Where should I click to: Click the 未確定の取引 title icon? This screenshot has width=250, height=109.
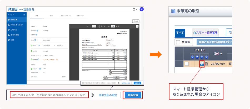[173, 11]
